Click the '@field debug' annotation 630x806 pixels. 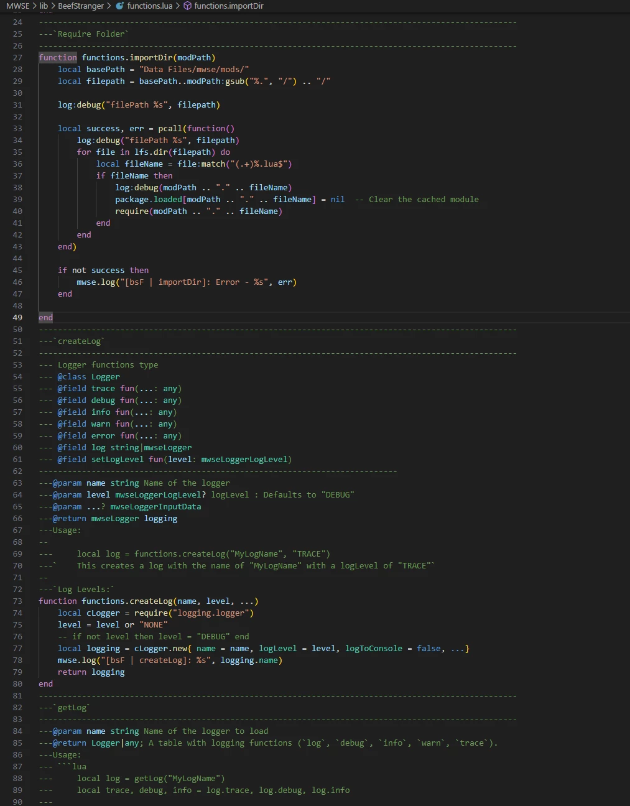click(x=86, y=401)
